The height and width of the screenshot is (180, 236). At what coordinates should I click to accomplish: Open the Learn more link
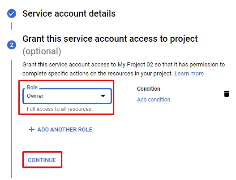(189, 74)
